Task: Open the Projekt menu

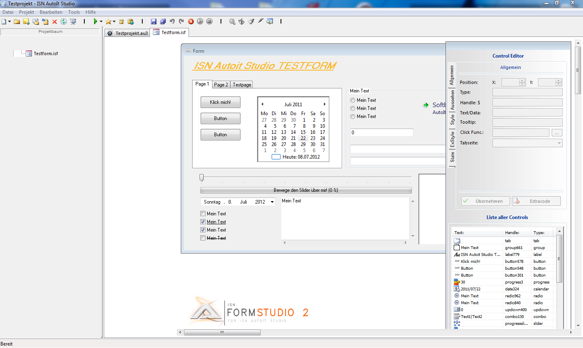Action: point(26,12)
